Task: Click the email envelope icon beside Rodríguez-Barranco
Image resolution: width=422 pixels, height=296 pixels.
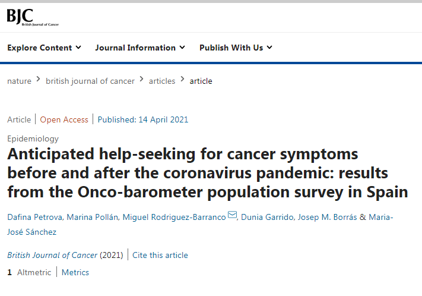Action: (x=232, y=215)
